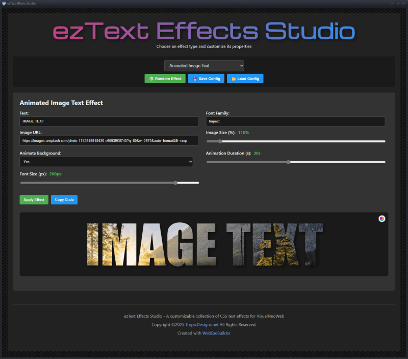408x359 pixels.
Task: Click the Font Size slider handle
Action: coord(177,183)
